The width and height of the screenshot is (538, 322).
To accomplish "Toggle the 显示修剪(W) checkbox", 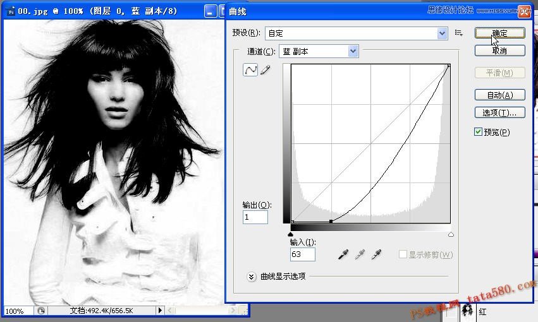I will pos(403,254).
